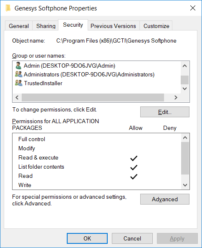Click the permissions list scrollbar thumb
This screenshot has width=202, height=248.
coord(185,158)
